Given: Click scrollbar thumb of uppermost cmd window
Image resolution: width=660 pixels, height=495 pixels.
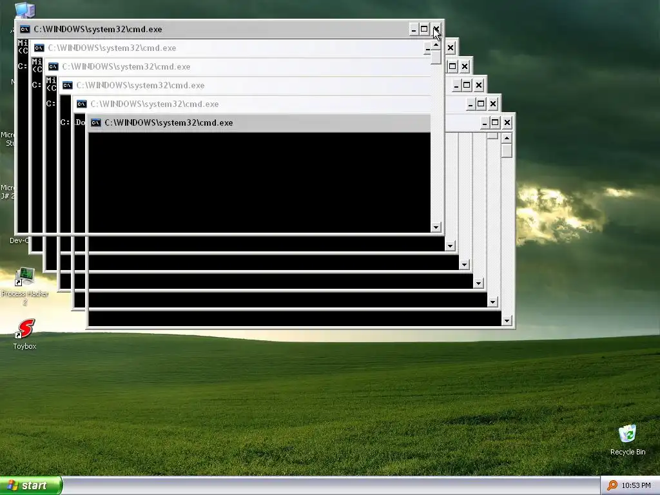Looking at the screenshot, I should pyautogui.click(x=436, y=57).
